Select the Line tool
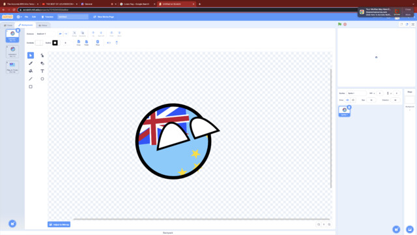The width and height of the screenshot is (417, 235). [x=31, y=79]
